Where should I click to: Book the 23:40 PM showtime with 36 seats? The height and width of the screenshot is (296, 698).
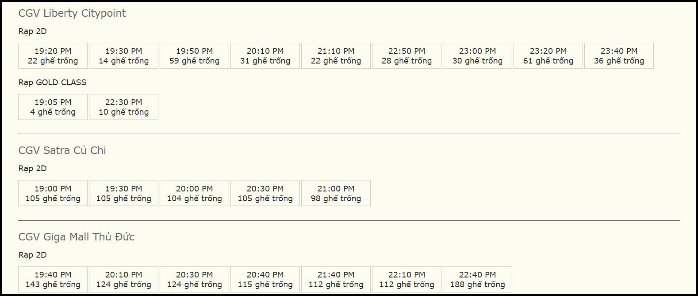(619, 56)
